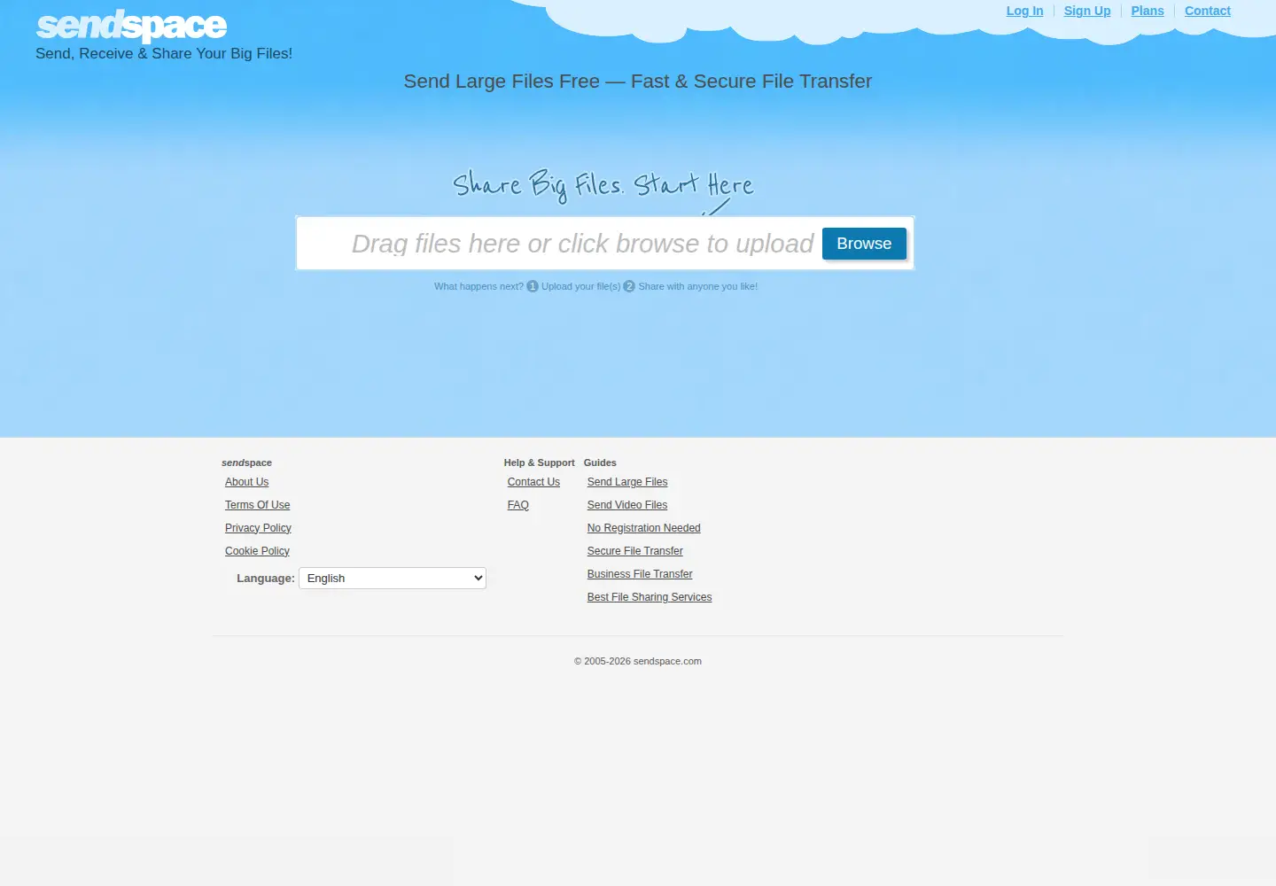Go to the Sign Up page

(x=1087, y=11)
